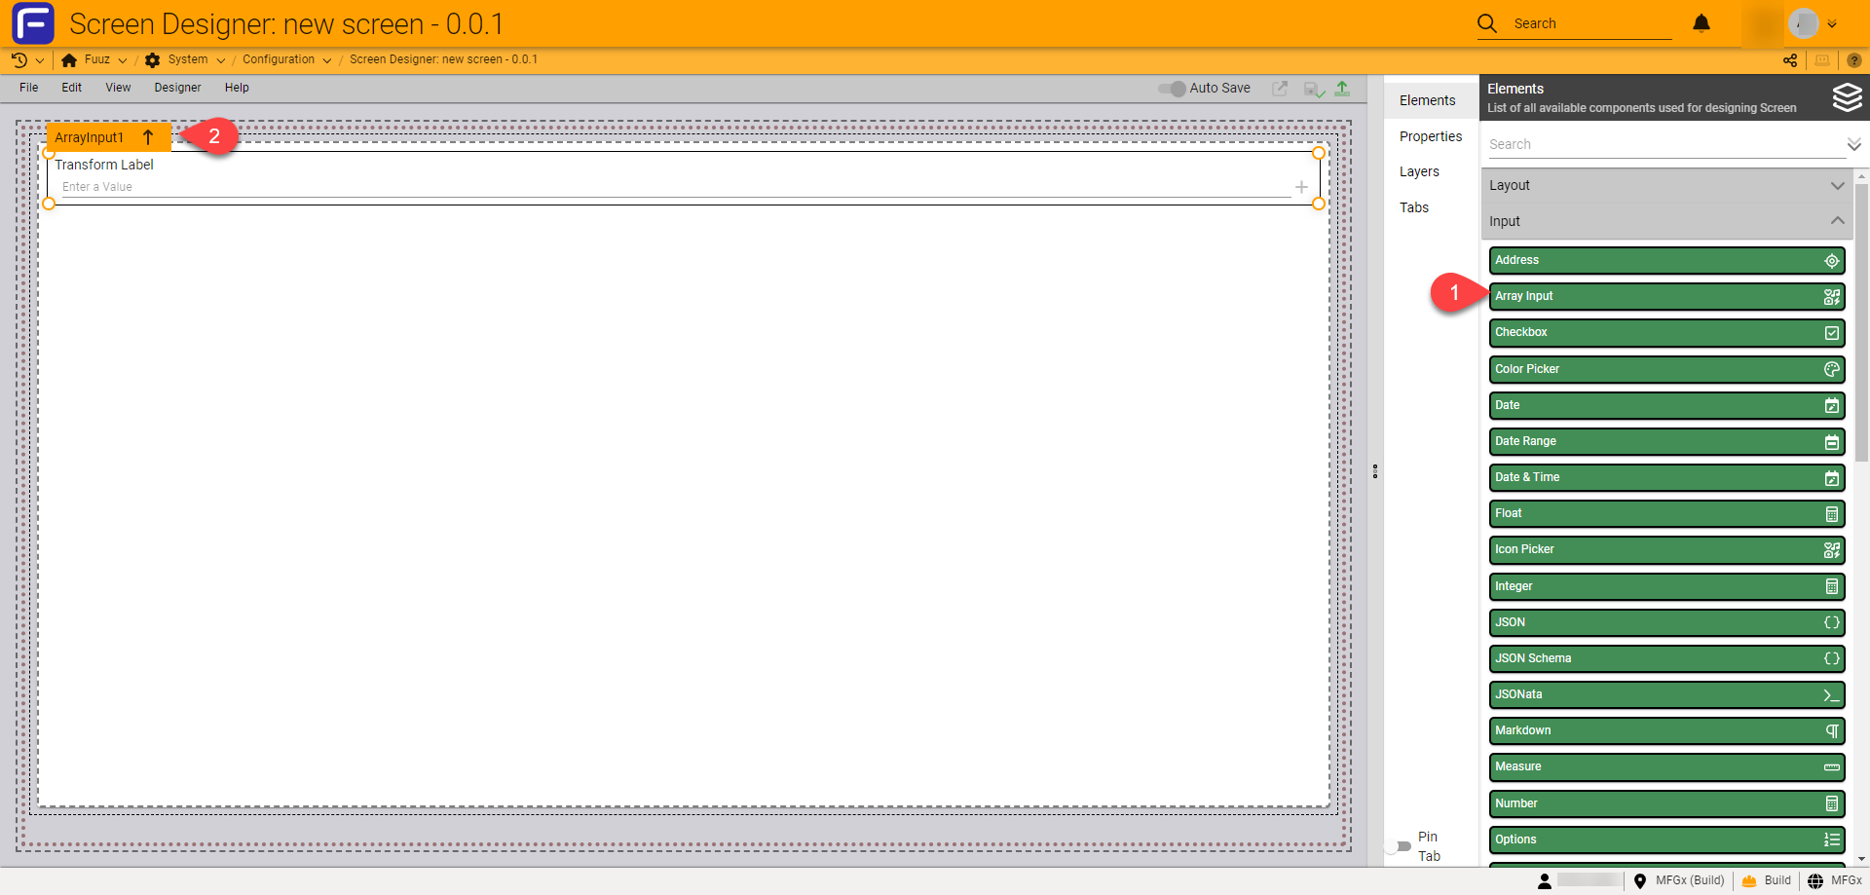Open the Configuration breadcrumb dropdown
This screenshot has height=895, width=1870.
[327, 60]
